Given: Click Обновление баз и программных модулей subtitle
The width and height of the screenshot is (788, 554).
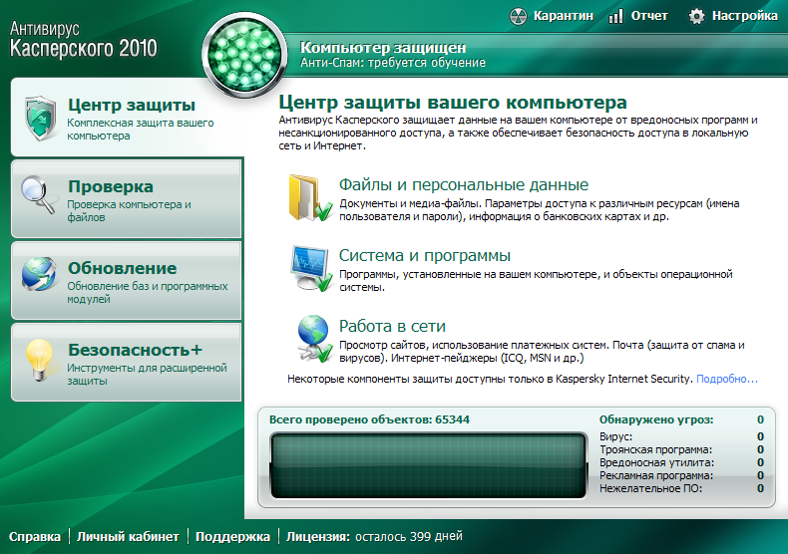Looking at the screenshot, I should pyautogui.click(x=148, y=293).
